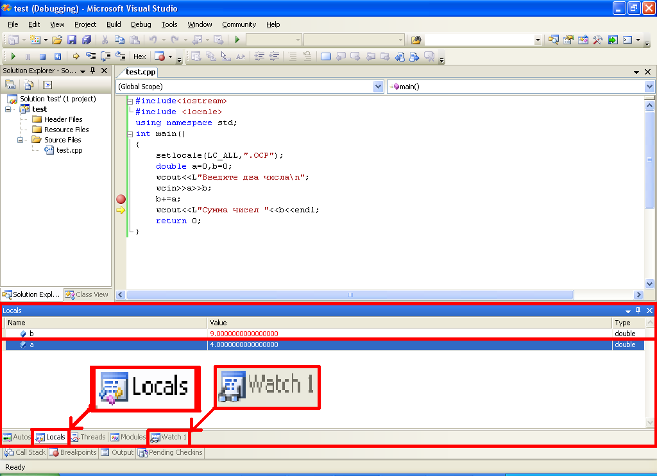Image resolution: width=657 pixels, height=476 pixels.
Task: Click the Increase Indent icon
Action: (274, 56)
